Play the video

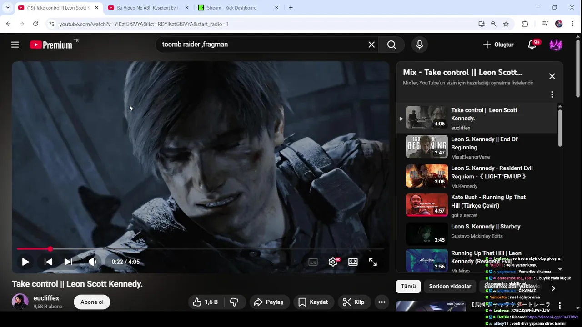pos(25,262)
